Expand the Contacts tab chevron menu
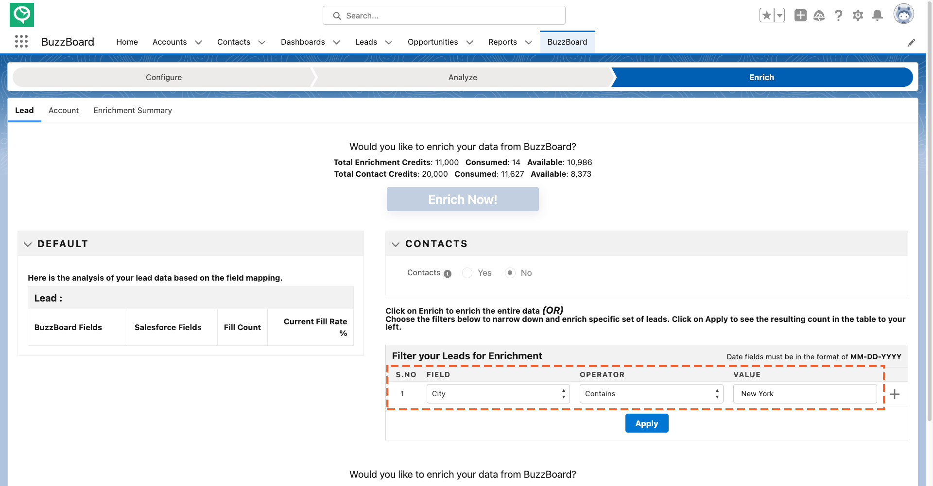The width and height of the screenshot is (933, 486). 262,43
